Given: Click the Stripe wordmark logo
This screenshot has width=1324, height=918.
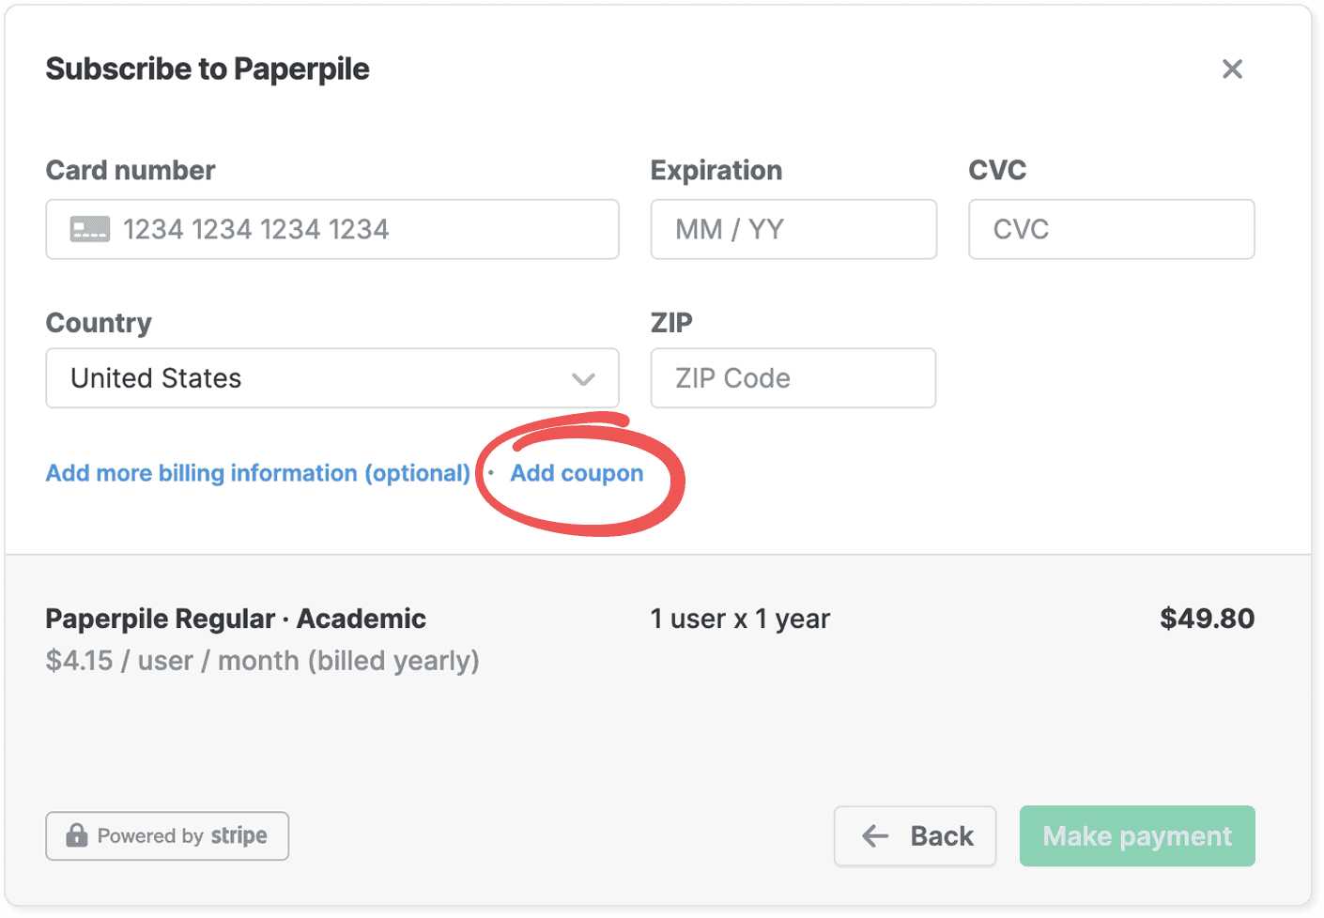Looking at the screenshot, I should pyautogui.click(x=239, y=835).
